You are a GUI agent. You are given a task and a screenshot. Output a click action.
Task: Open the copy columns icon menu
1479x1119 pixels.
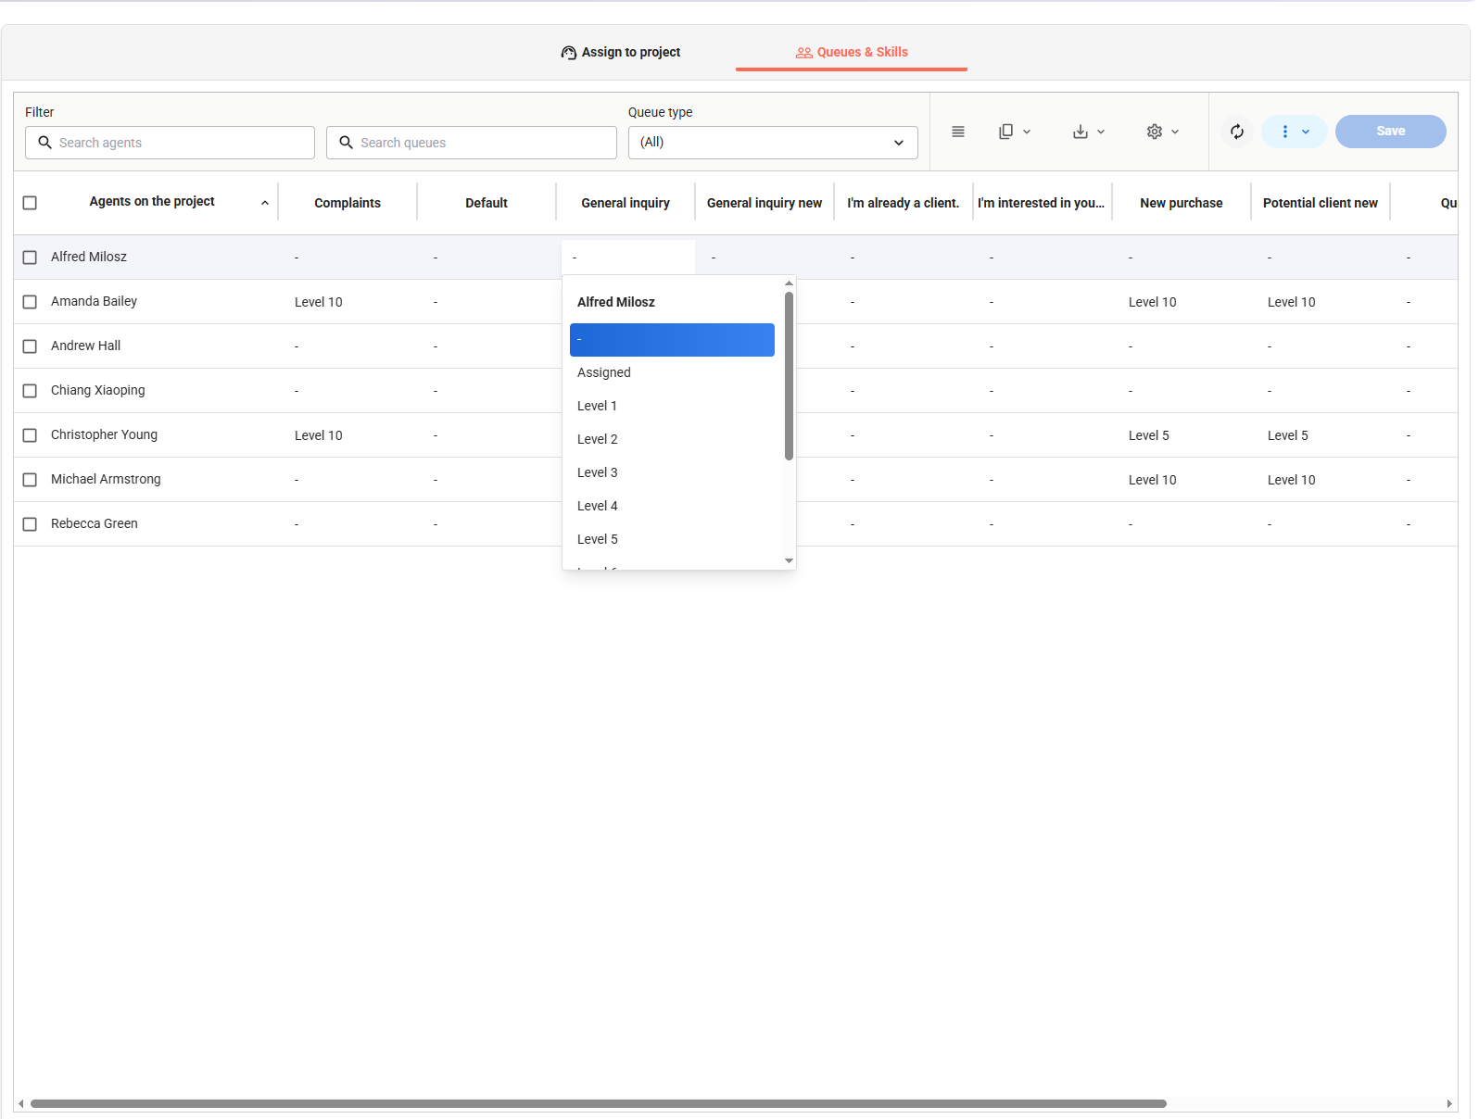pos(1014,132)
